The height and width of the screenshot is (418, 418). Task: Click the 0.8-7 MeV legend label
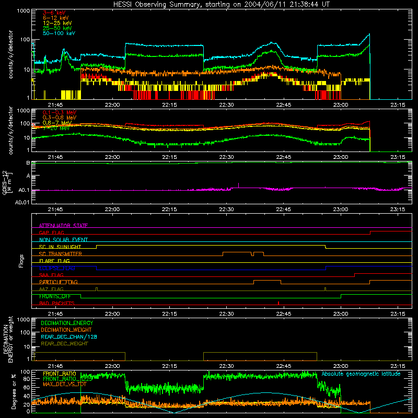point(57,123)
